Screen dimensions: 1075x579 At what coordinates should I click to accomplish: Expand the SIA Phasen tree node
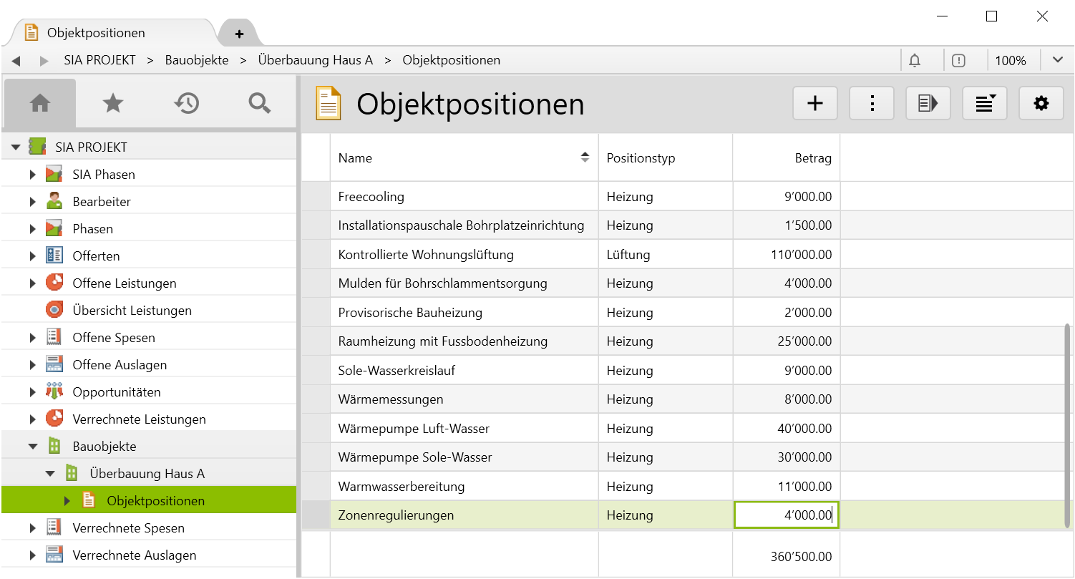coord(33,175)
